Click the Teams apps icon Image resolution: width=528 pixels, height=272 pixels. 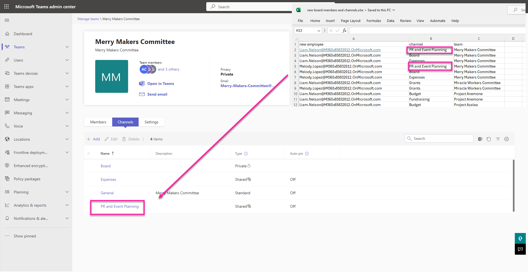(7, 87)
